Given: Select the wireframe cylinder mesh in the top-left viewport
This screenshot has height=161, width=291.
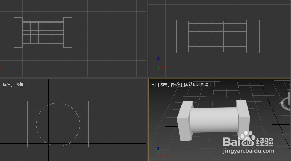Looking at the screenshot, I should pos(43,33).
